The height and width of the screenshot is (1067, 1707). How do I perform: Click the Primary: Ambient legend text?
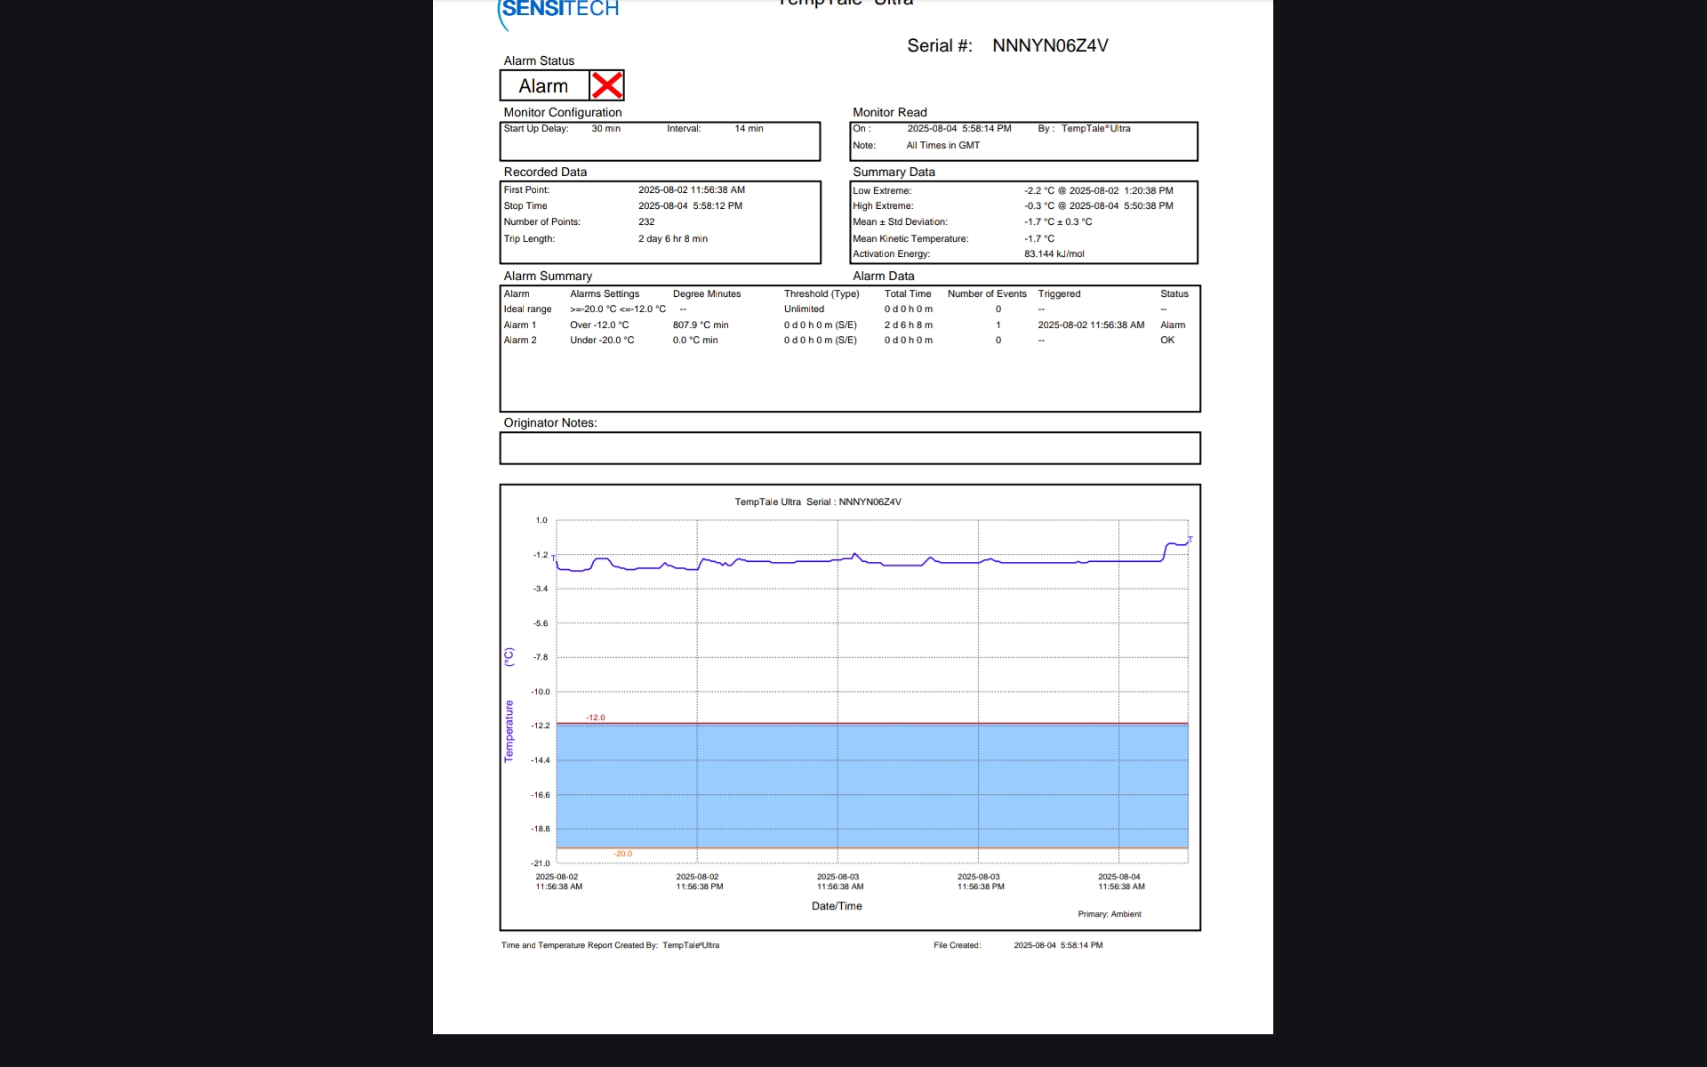pyautogui.click(x=1109, y=914)
